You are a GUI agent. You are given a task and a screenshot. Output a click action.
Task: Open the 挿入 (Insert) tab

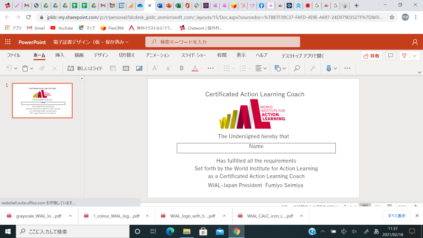tap(60, 55)
